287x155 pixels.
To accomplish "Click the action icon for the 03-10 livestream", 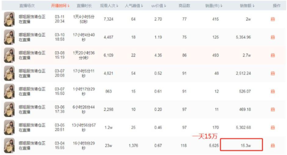I will 273,37.
